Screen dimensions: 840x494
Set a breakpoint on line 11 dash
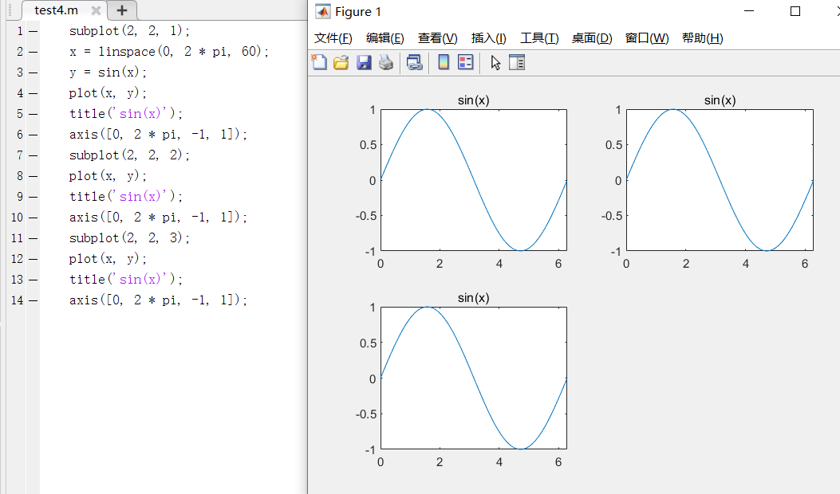click(34, 238)
